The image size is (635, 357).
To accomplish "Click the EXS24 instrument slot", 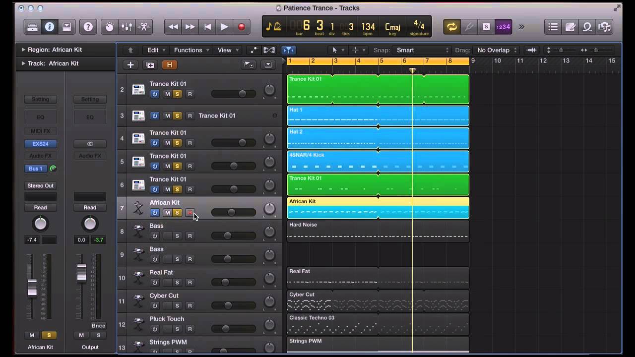I will pyautogui.click(x=41, y=144).
